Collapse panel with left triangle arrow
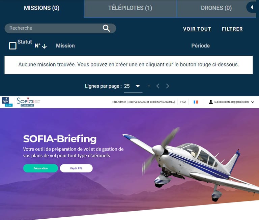This screenshot has height=220, width=259. (x=252, y=7)
